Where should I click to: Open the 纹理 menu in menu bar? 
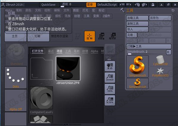pos(77,16)
